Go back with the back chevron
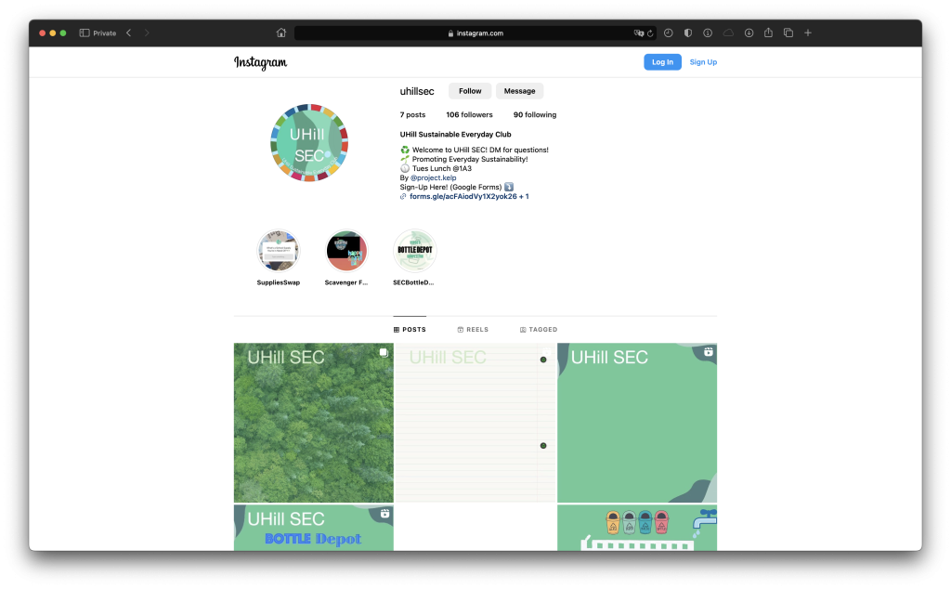Screen dimensions: 951x589 [x=128, y=33]
